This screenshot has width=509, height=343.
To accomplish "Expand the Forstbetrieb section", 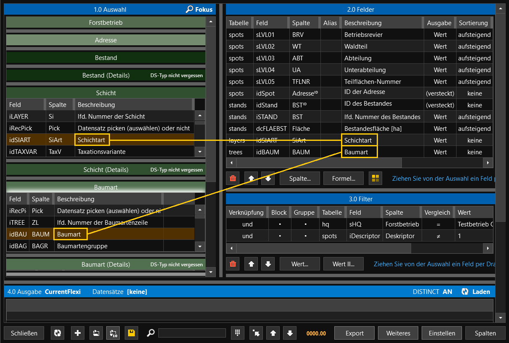I will click(x=106, y=22).
